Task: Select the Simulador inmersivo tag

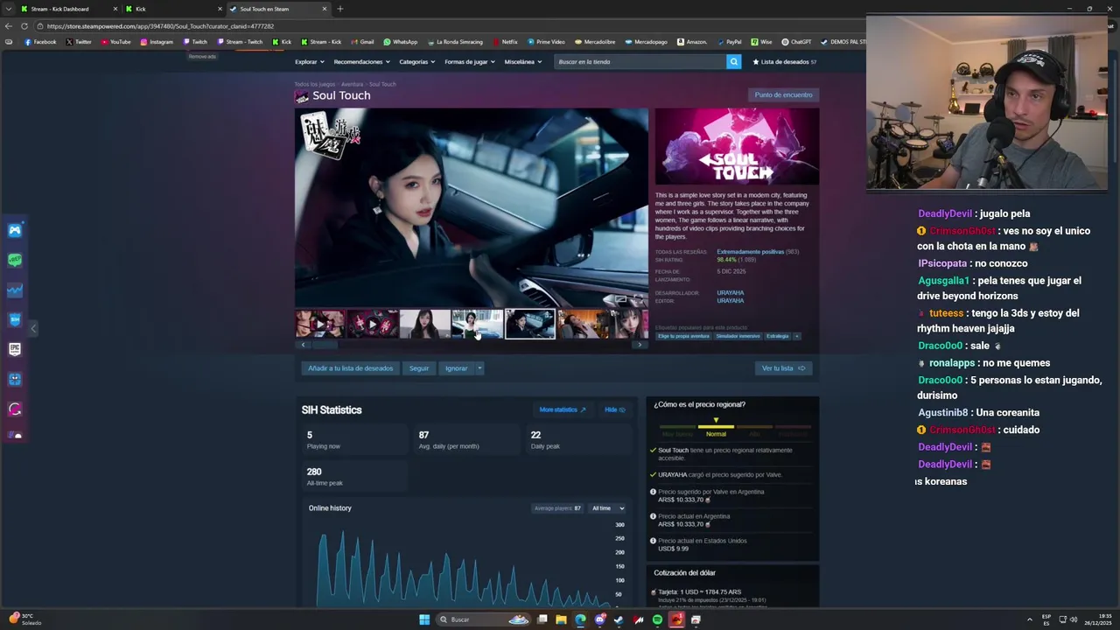Action: pyautogui.click(x=738, y=336)
